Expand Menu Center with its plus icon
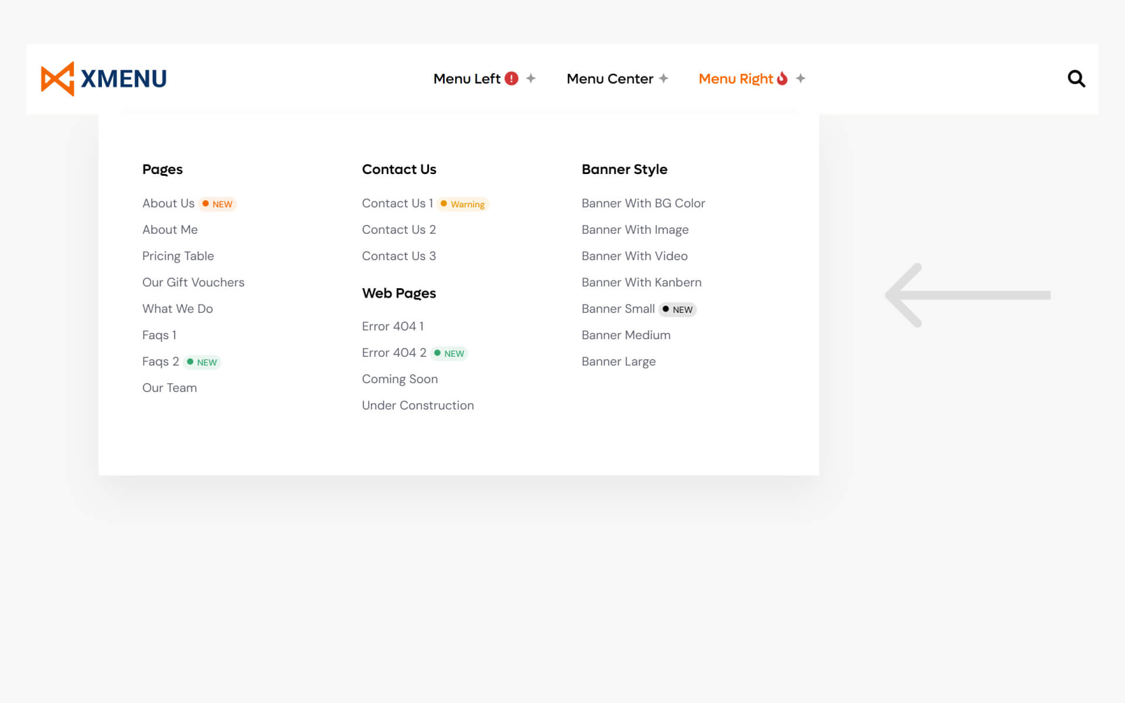This screenshot has width=1125, height=703. coord(663,79)
